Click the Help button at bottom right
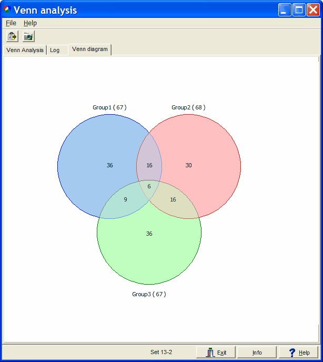323x362 pixels. [x=298, y=353]
